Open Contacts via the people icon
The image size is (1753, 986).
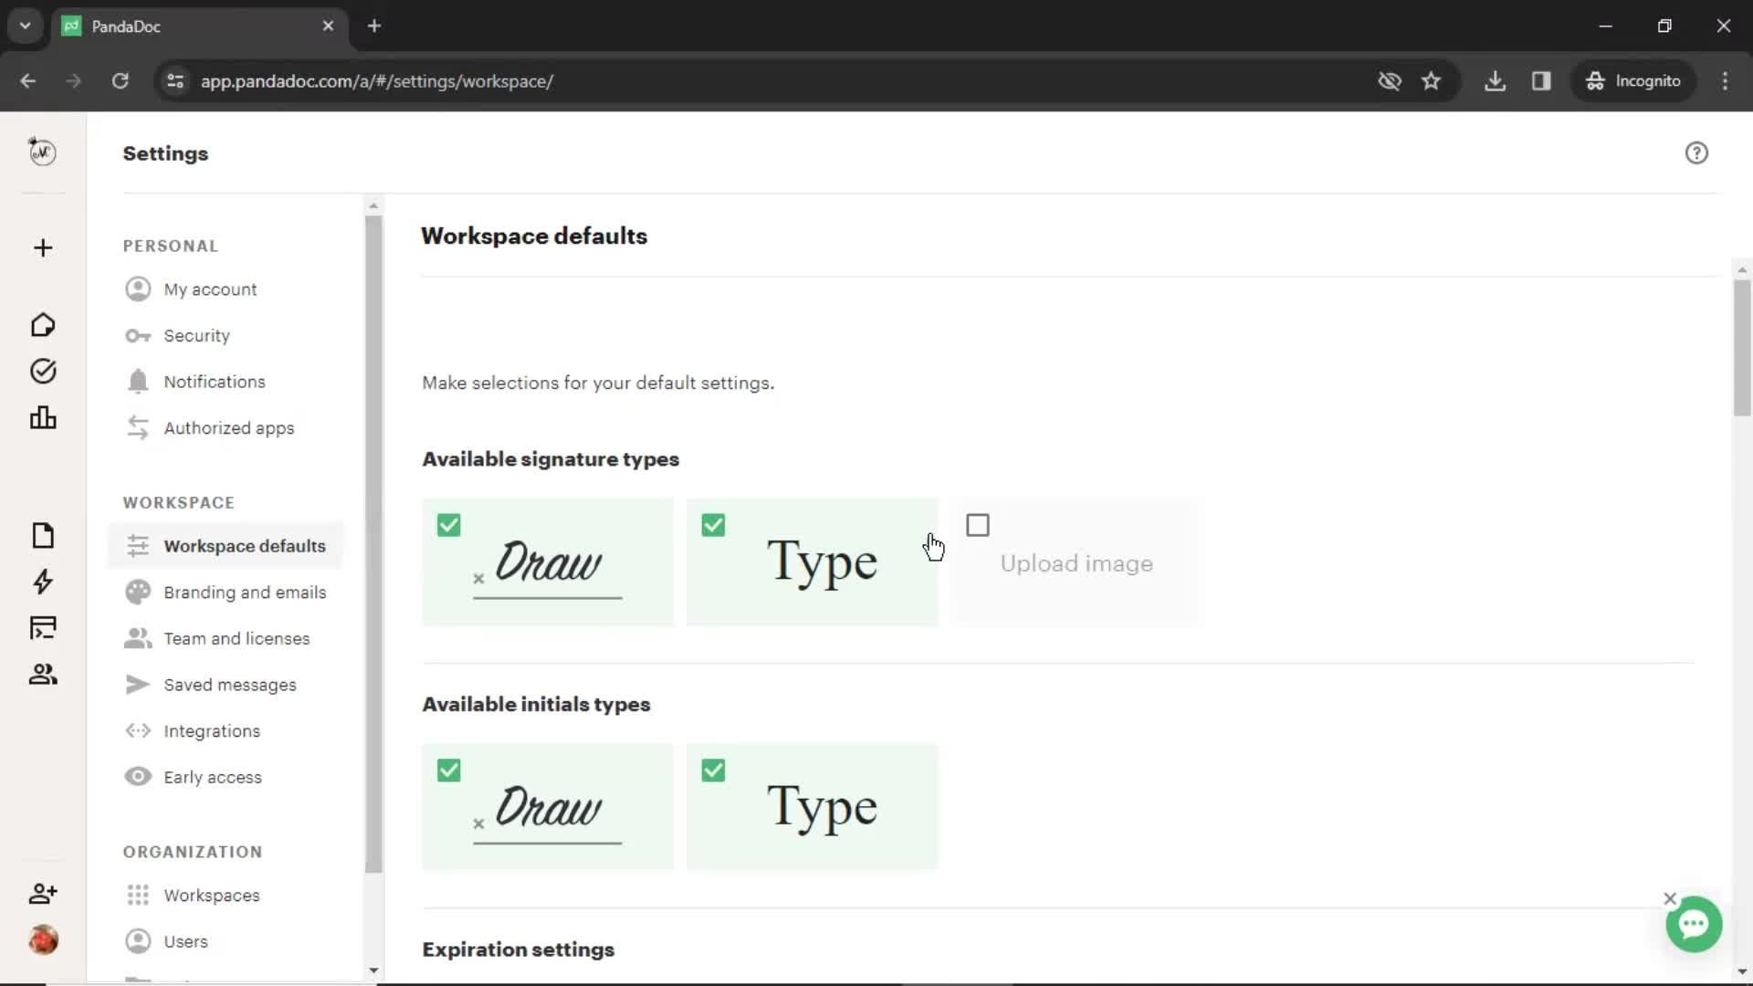43,675
